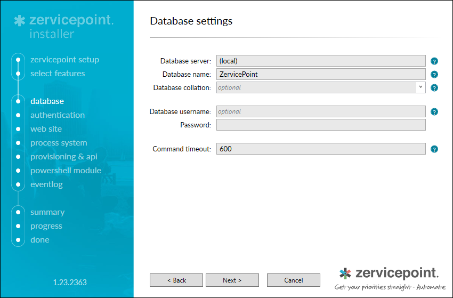
Task: Select the process system step
Action: point(59,143)
